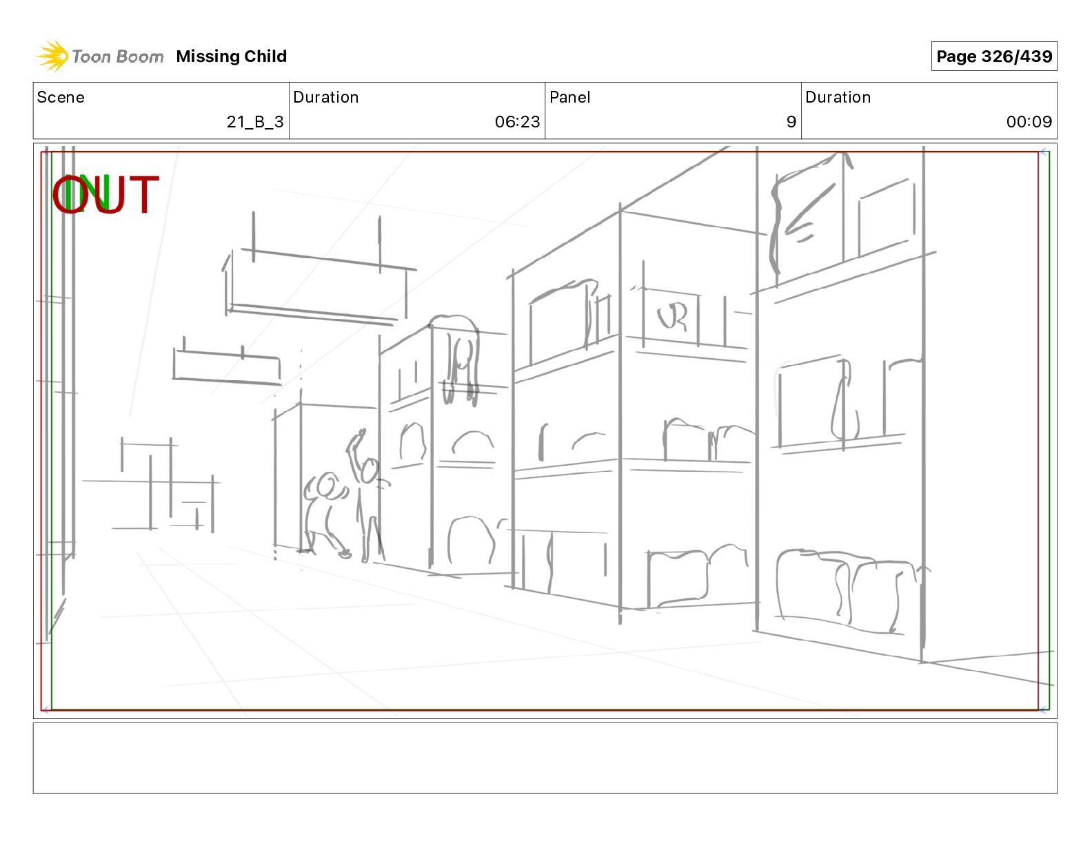Click the Scene header cell

click(x=161, y=111)
